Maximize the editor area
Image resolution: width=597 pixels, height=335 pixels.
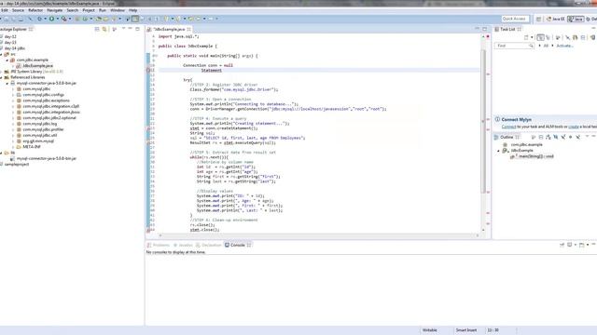click(485, 29)
